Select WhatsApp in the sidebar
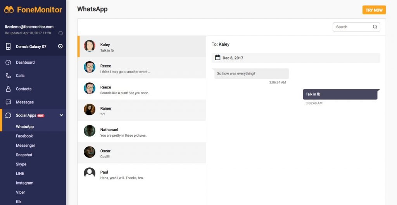Screen dimensions: 397x205 pyautogui.click(x=25, y=127)
